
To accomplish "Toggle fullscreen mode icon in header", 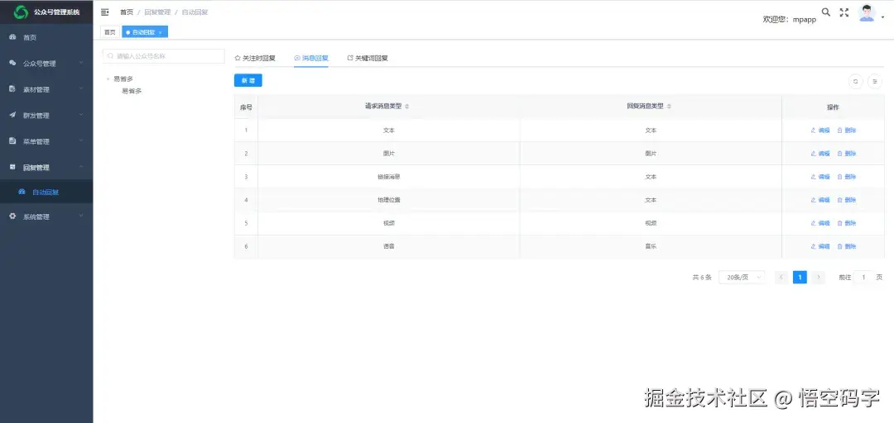I will pyautogui.click(x=844, y=12).
